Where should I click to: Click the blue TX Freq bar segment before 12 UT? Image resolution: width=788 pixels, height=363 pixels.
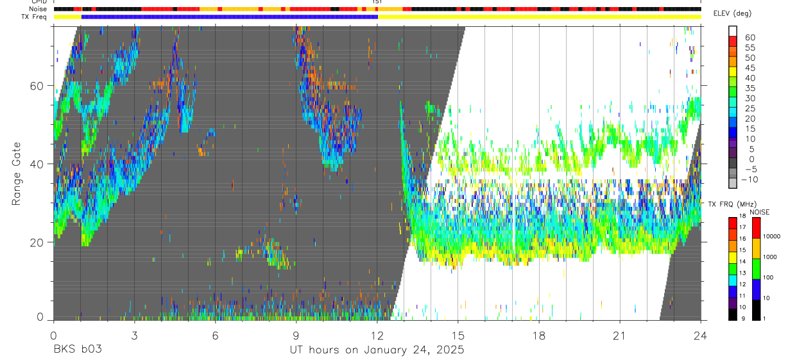pyautogui.click(x=229, y=17)
